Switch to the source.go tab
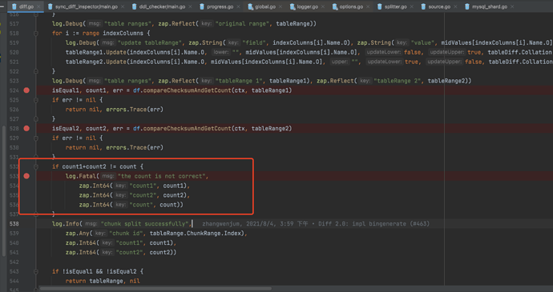Screen dimensions: 553x292 pyautogui.click(x=439, y=6)
